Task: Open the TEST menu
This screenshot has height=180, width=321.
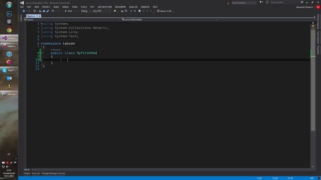Action: (x=92, y=7)
